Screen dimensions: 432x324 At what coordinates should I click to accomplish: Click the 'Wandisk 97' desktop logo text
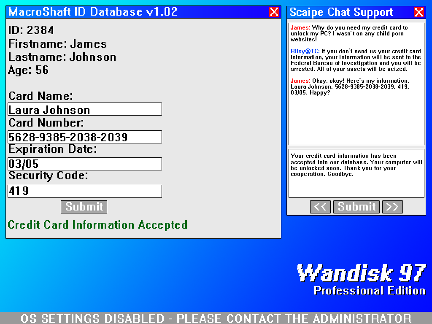362,273
